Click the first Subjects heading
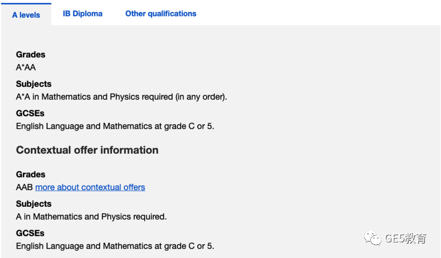This screenshot has width=441, height=258. coord(34,84)
